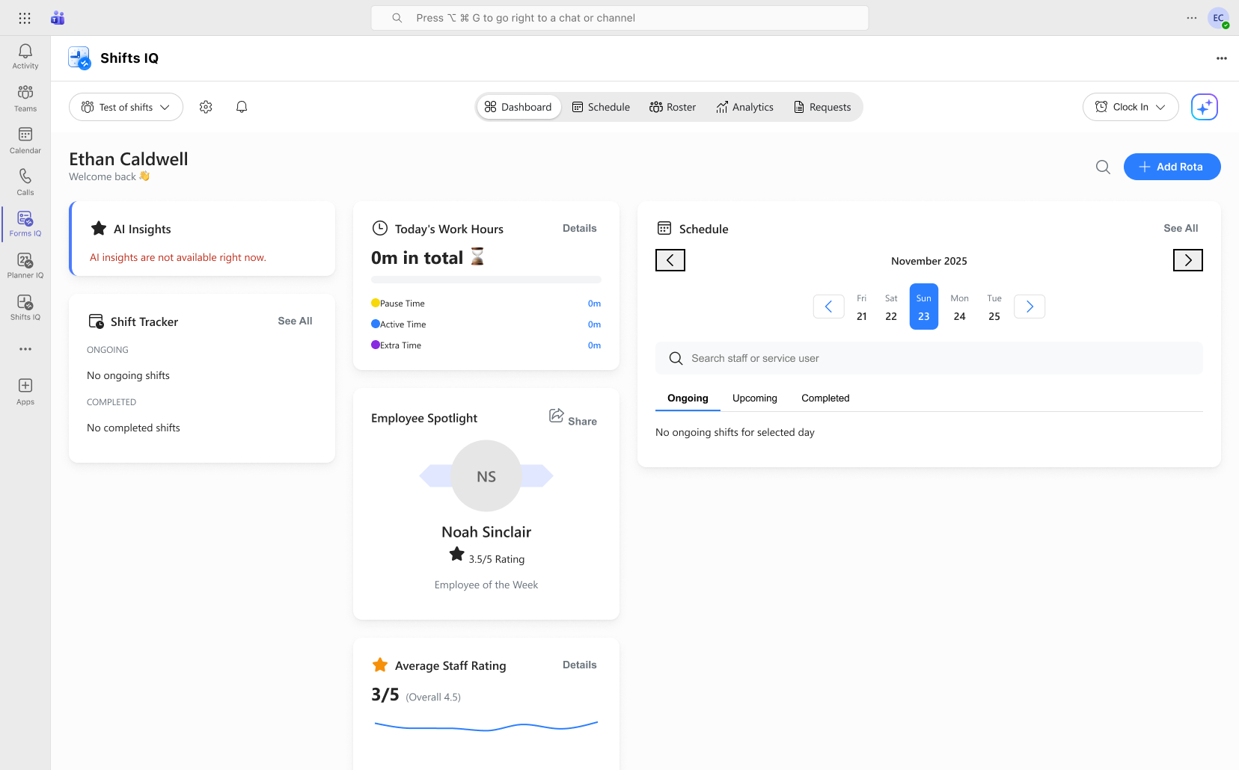Share the Employee Spotlight
Image resolution: width=1239 pixels, height=770 pixels.
click(573, 418)
